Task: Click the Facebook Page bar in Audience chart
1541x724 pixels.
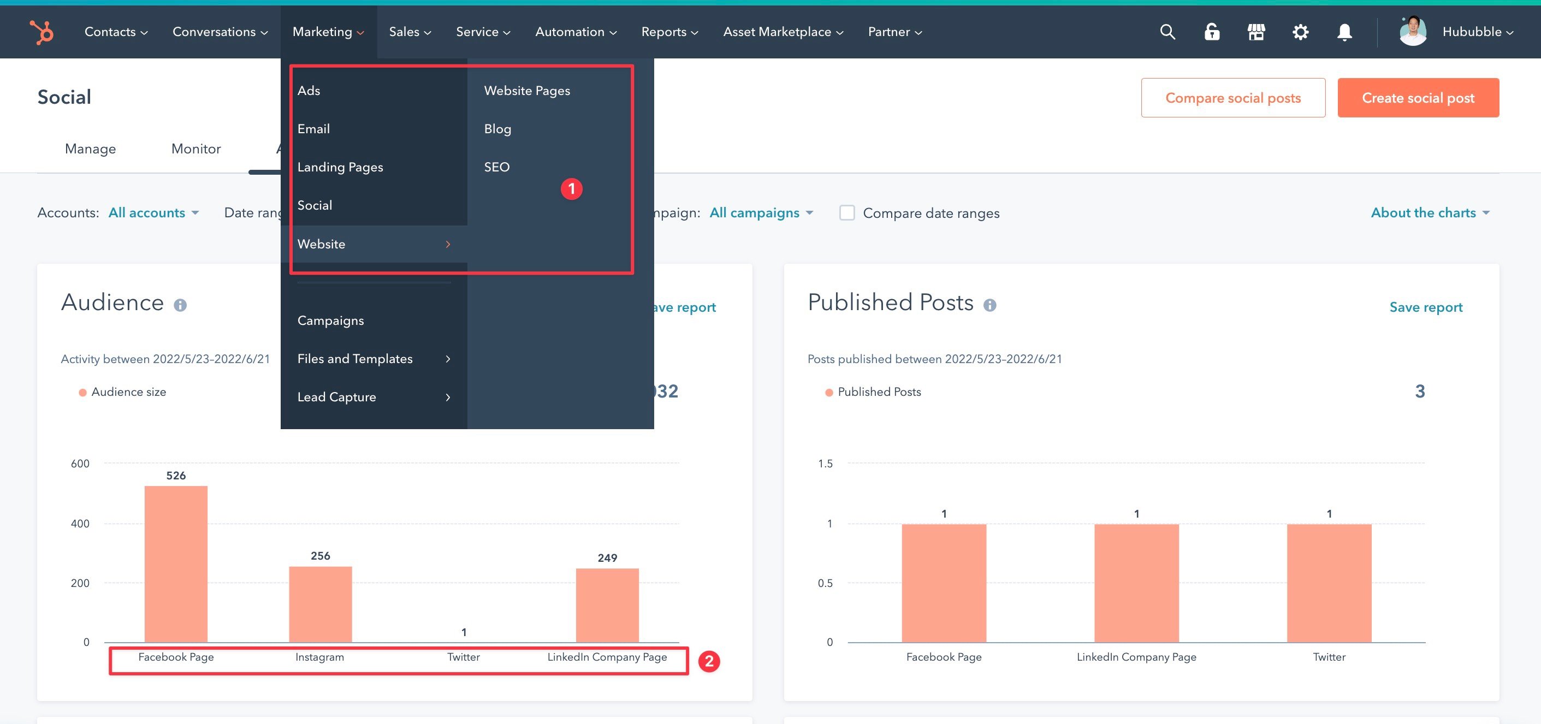Action: (176, 563)
